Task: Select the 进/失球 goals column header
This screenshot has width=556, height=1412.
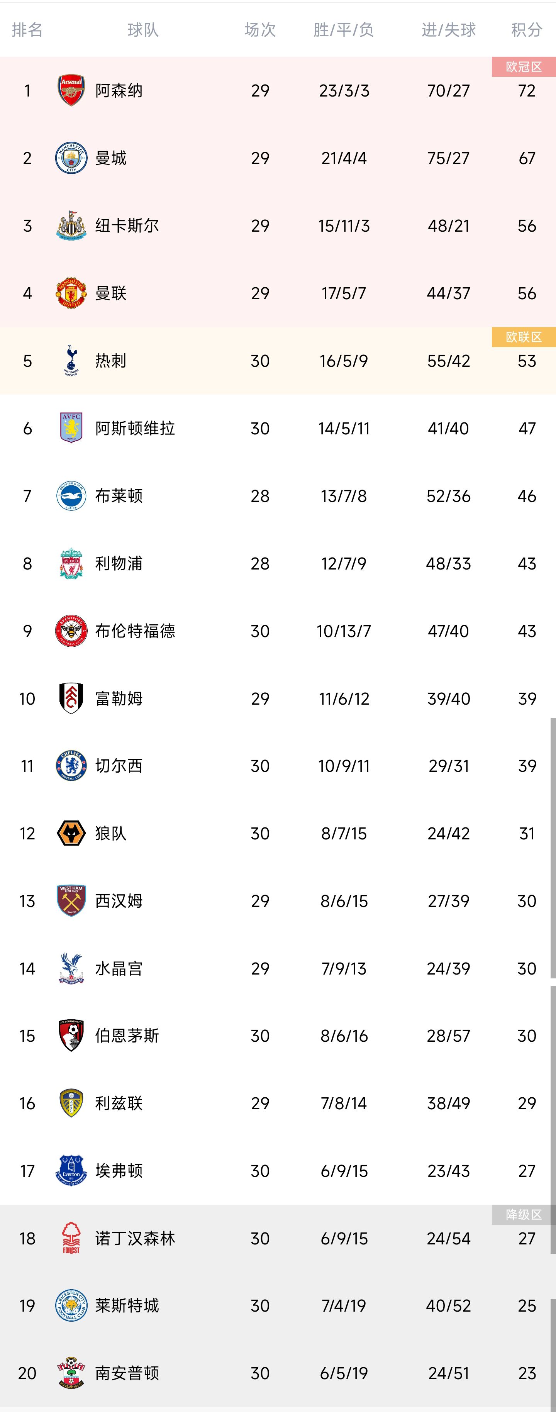Action: [x=449, y=30]
